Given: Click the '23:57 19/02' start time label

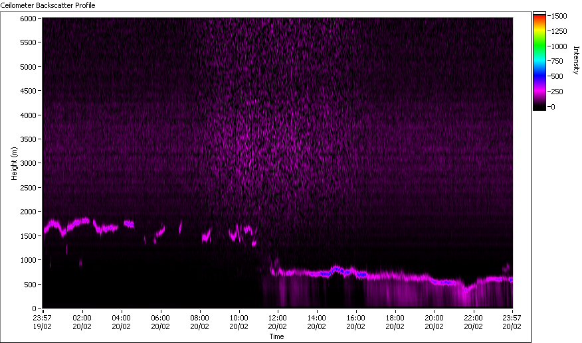Looking at the screenshot, I should coord(42,322).
